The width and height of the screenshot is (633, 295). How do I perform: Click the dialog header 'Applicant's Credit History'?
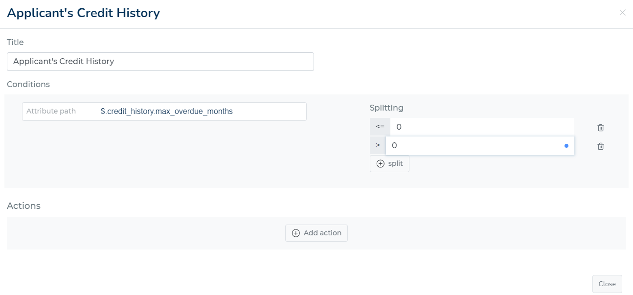point(84,13)
